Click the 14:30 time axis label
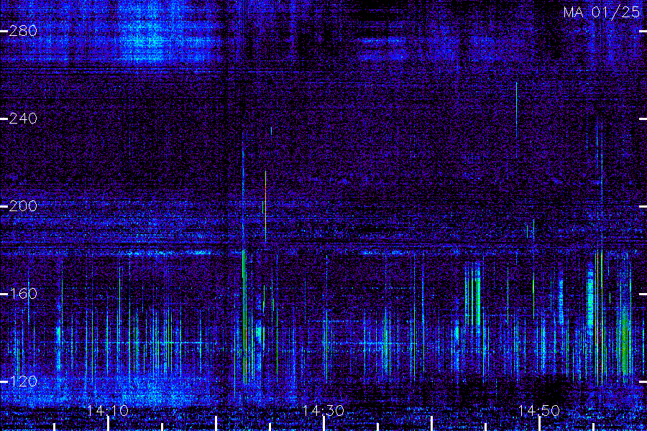Image resolution: width=647 pixels, height=431 pixels. click(x=323, y=411)
